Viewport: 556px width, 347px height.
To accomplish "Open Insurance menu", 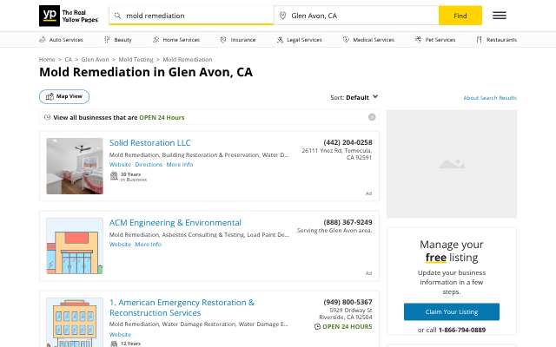I will (x=238, y=40).
